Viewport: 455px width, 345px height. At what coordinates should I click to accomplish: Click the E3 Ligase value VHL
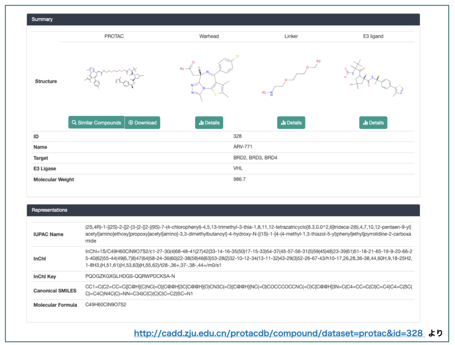point(238,169)
